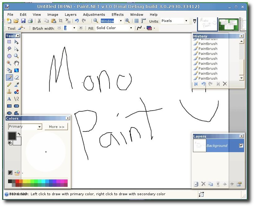This screenshot has width=255, height=207.
Task: Click the Open file folder icon
Action: [x=16, y=21]
